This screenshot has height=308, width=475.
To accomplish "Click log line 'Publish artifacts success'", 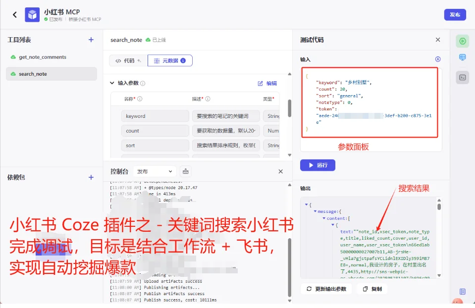I will click(x=174, y=294).
